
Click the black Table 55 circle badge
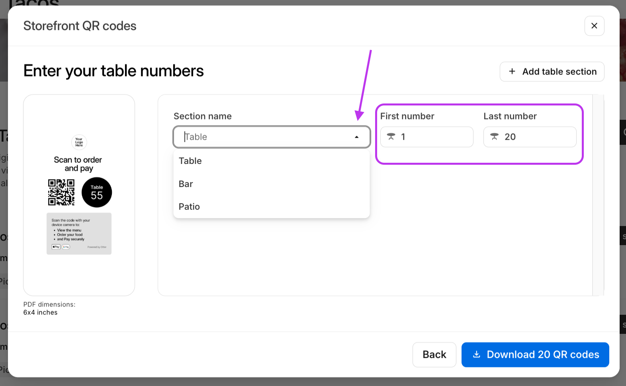[97, 192]
